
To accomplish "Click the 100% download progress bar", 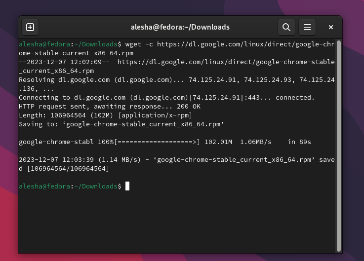I will (x=157, y=142).
